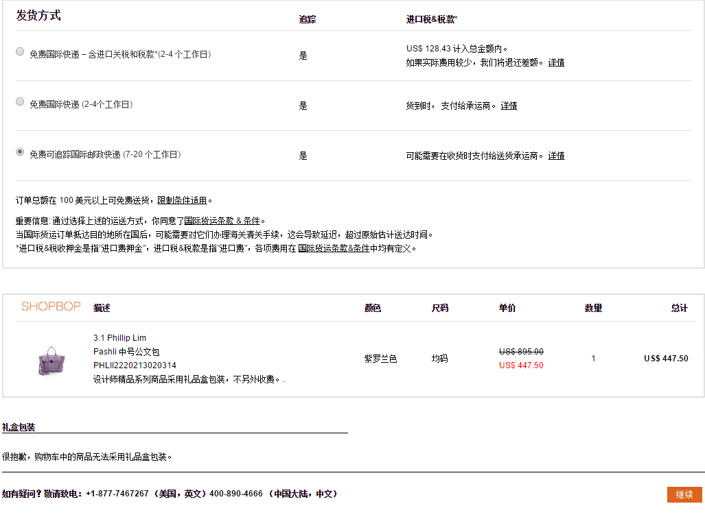
Task: Click US$ 128.43 计入总金额内 text
Action: coord(456,49)
